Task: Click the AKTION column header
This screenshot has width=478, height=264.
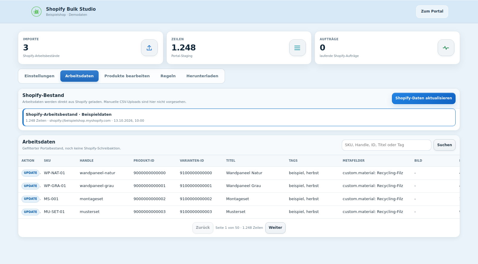Action: tap(28, 160)
